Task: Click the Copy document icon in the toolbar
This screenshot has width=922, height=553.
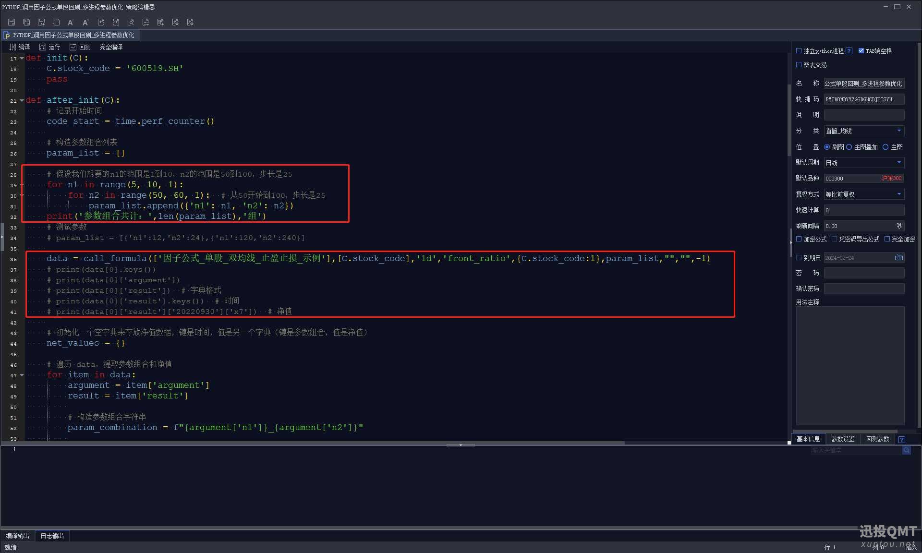Action: pos(56,22)
